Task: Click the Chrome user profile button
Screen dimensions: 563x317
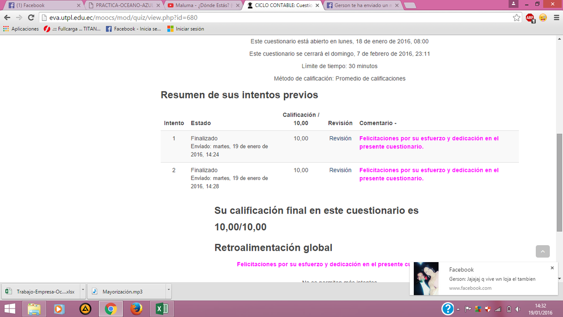Action: tap(514, 4)
